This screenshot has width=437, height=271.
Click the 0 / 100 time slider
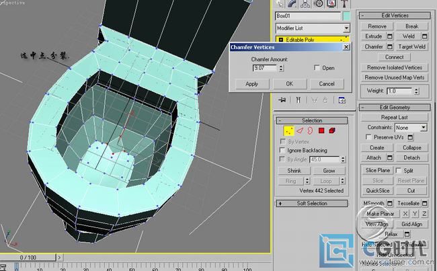pos(28,258)
